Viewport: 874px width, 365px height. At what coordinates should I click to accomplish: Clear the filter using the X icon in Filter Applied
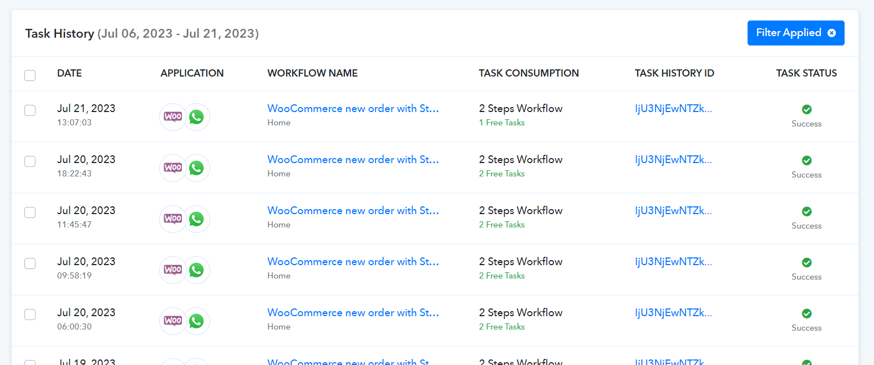pyautogui.click(x=832, y=33)
